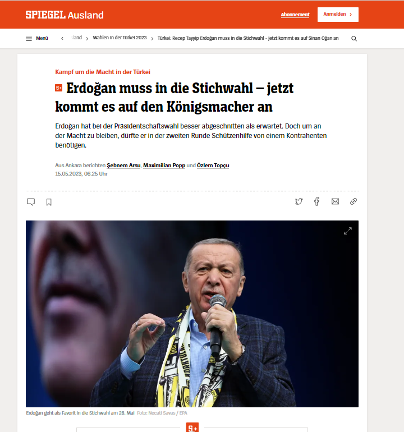404x432 pixels.
Task: Click the breadcrumb back chevron arrow
Action: click(x=62, y=38)
